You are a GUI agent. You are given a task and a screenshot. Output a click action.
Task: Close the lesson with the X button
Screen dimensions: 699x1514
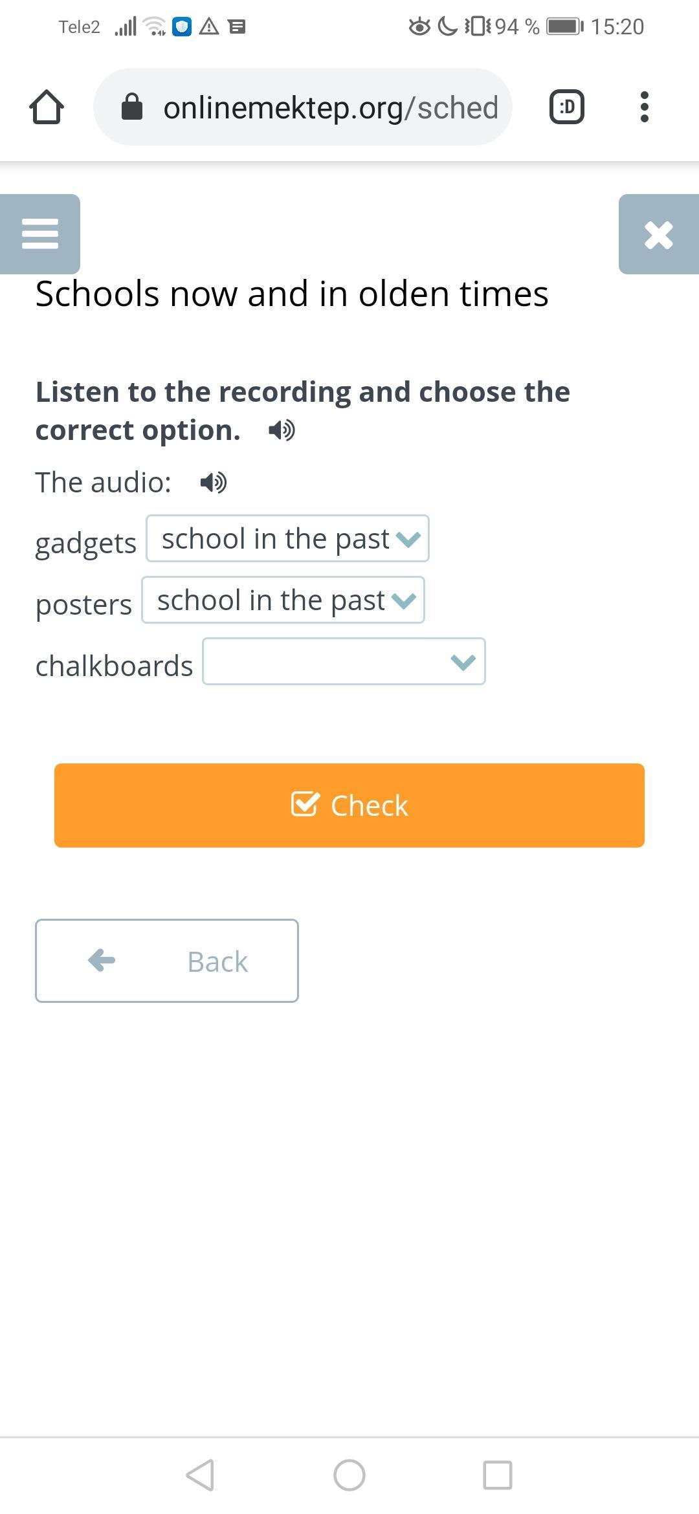click(659, 234)
